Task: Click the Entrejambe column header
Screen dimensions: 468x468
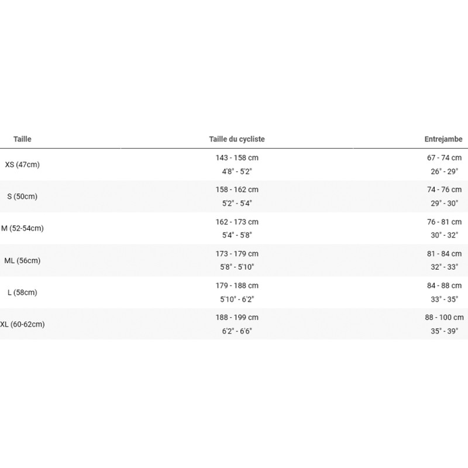Action: pos(443,139)
